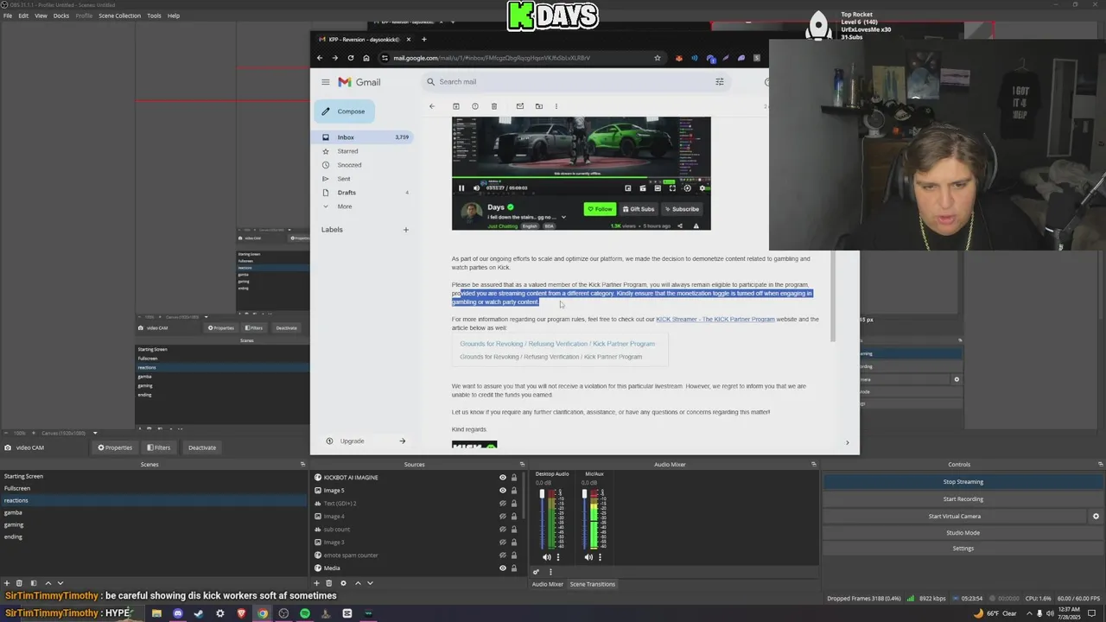This screenshot has height=622, width=1106.
Task: Open KICK Partner Program link
Action: pos(715,320)
